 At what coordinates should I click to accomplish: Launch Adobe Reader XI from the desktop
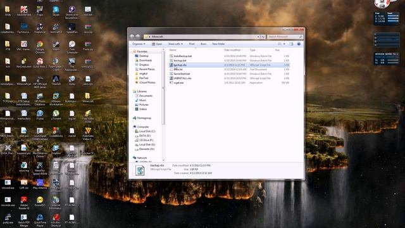coord(23,203)
